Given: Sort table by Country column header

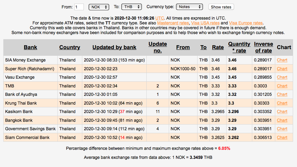Looking at the screenshot, I should (x=70, y=47).
